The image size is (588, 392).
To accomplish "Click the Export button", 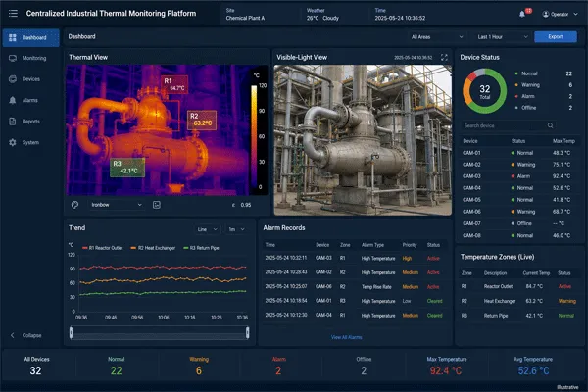I will [556, 37].
